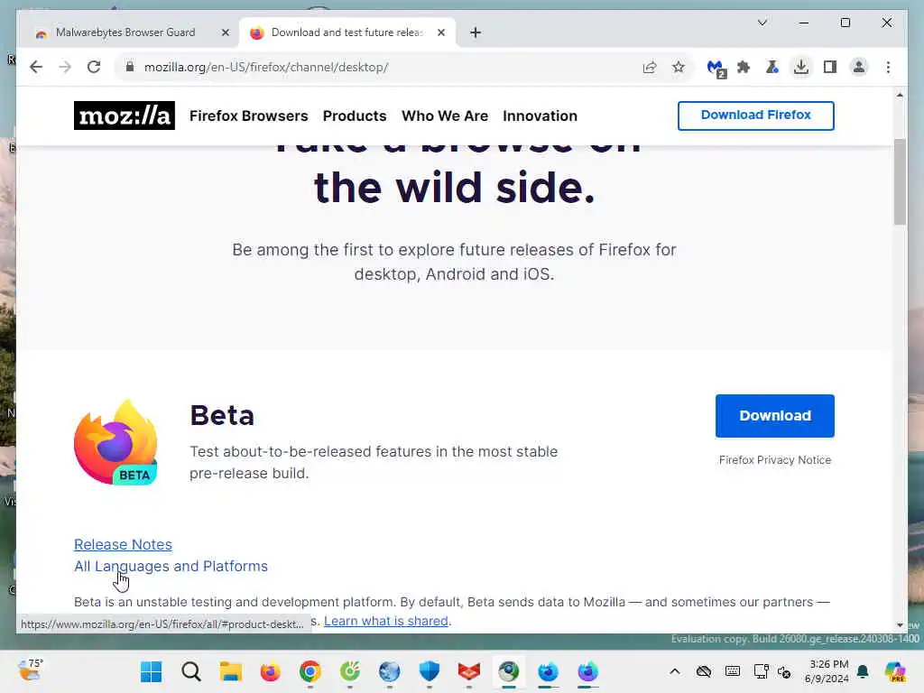
Task: Open the taskbar Search icon
Action: point(191,671)
